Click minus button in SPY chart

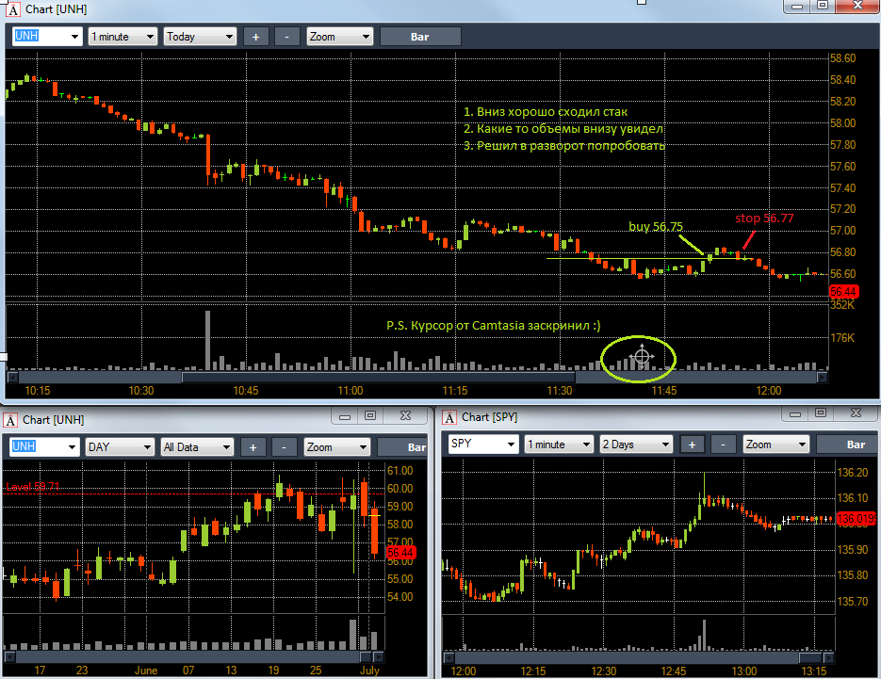[723, 445]
